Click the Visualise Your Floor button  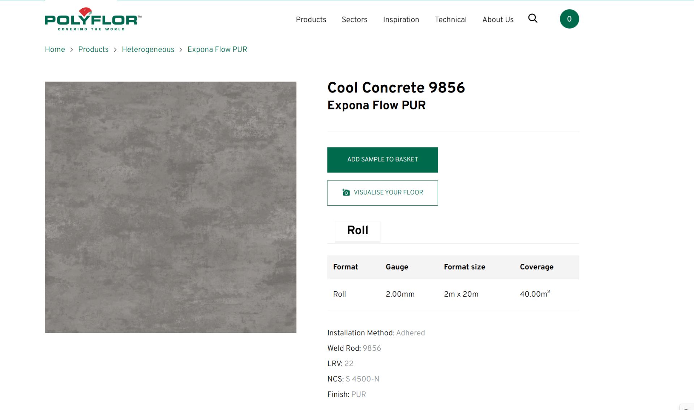[382, 192]
